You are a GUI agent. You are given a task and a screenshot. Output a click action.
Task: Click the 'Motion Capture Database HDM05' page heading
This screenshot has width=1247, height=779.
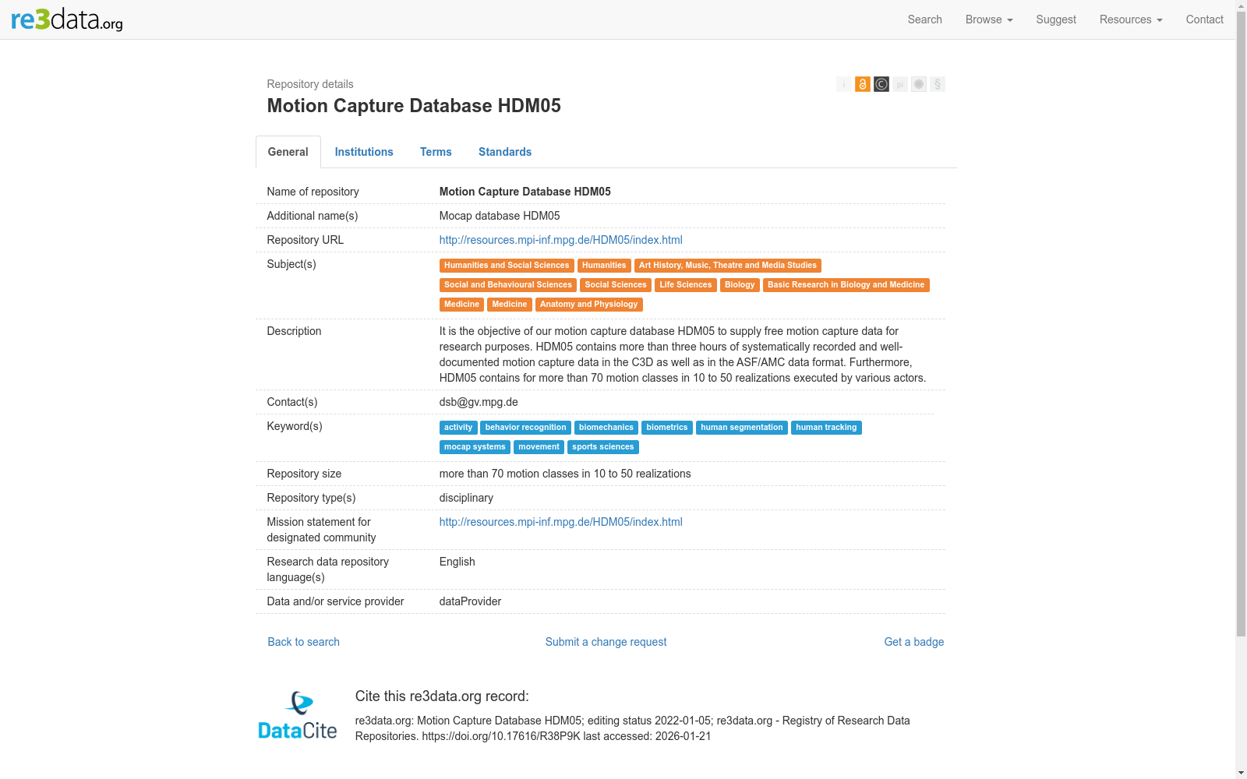[x=414, y=106]
